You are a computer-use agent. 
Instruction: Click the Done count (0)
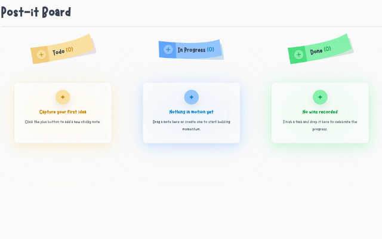(x=327, y=49)
